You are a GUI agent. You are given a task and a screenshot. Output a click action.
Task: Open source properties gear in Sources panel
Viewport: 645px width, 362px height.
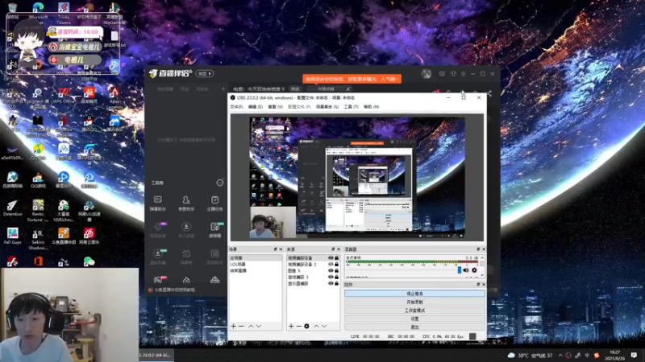coord(306,326)
